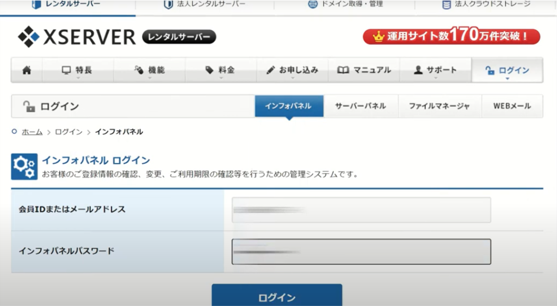This screenshot has width=557, height=306.
Task: Click the レンタルサーバー black badge beside logo
Action: (x=179, y=37)
